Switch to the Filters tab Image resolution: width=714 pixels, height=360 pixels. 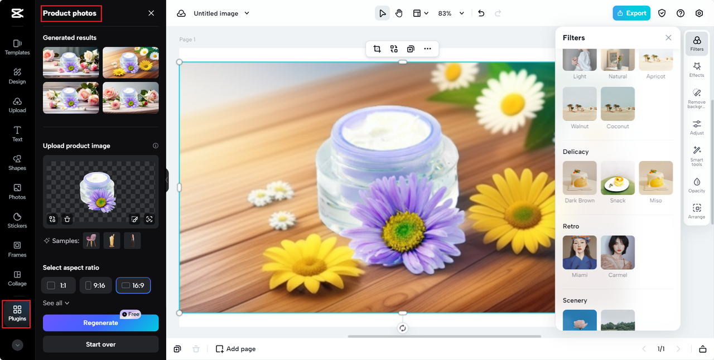[697, 43]
